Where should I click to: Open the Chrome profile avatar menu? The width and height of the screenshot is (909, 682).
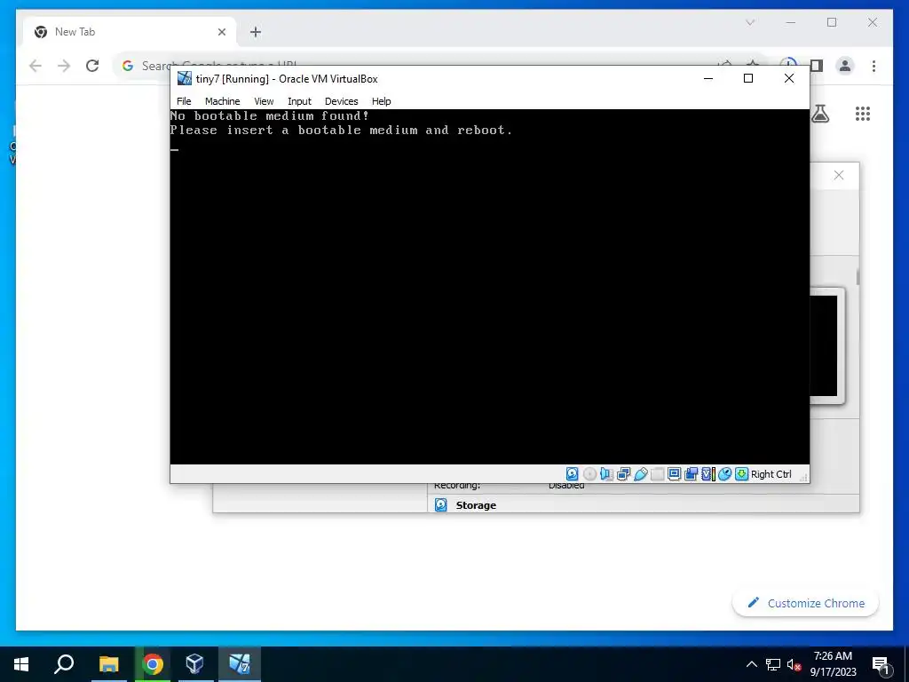845,66
